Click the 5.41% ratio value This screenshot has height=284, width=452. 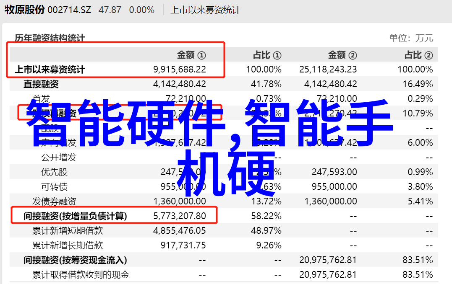coord(420,201)
